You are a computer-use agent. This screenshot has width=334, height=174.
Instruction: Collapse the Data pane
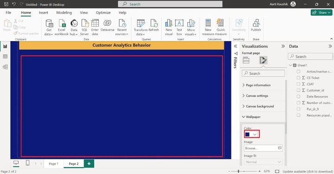(x=330, y=46)
